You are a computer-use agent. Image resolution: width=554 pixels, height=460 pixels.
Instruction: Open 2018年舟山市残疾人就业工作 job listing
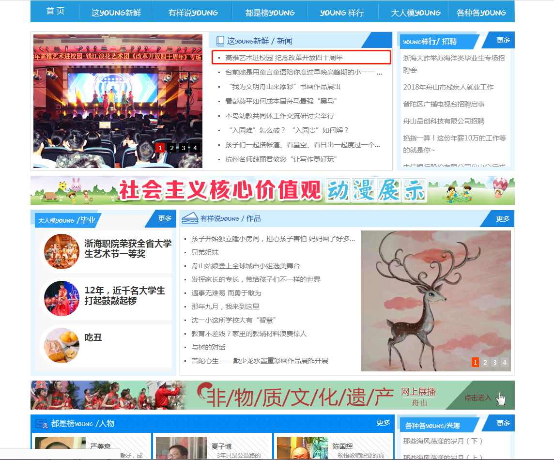pos(448,87)
